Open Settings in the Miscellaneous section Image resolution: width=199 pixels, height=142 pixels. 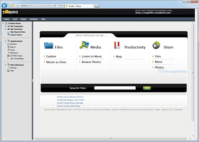point(13,68)
